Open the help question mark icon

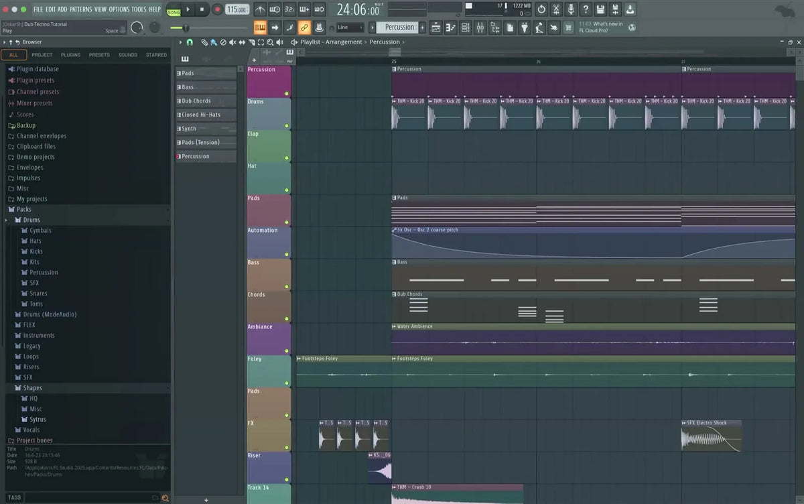[x=586, y=9]
